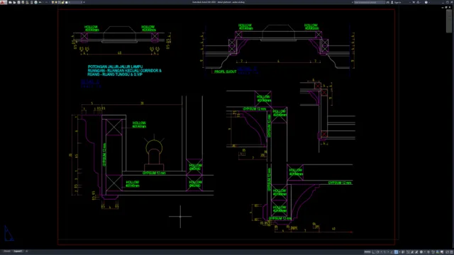Toggle the highlighted Object Snap button
This screenshot has width=454, height=255.
tap(396, 252)
